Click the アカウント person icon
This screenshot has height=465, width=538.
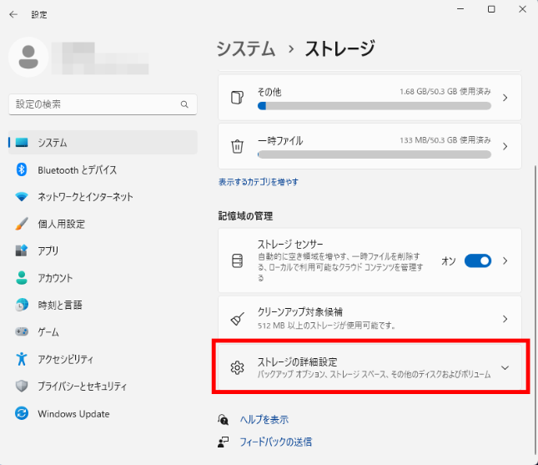coord(22,277)
